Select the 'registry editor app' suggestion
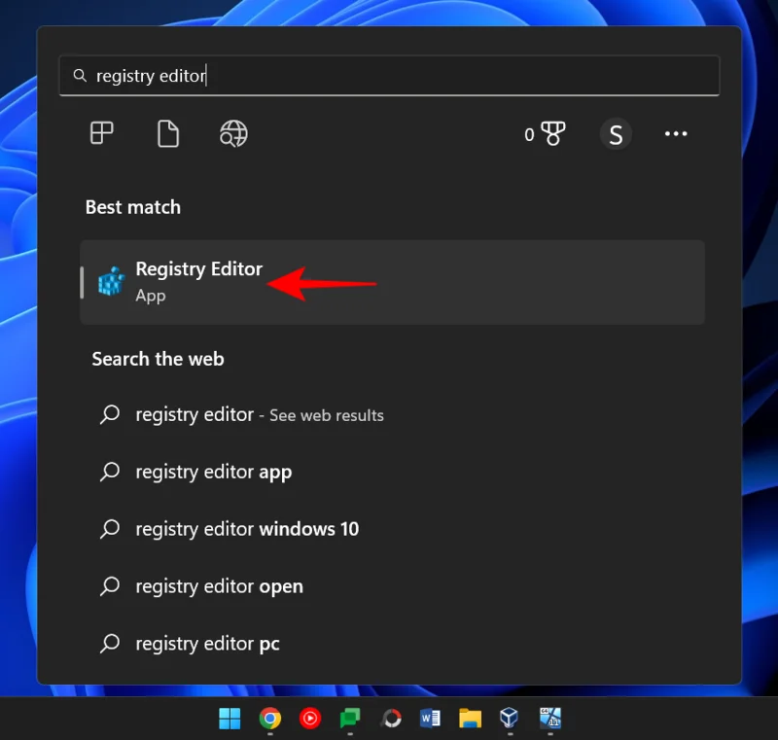The height and width of the screenshot is (740, 778). coord(213,472)
